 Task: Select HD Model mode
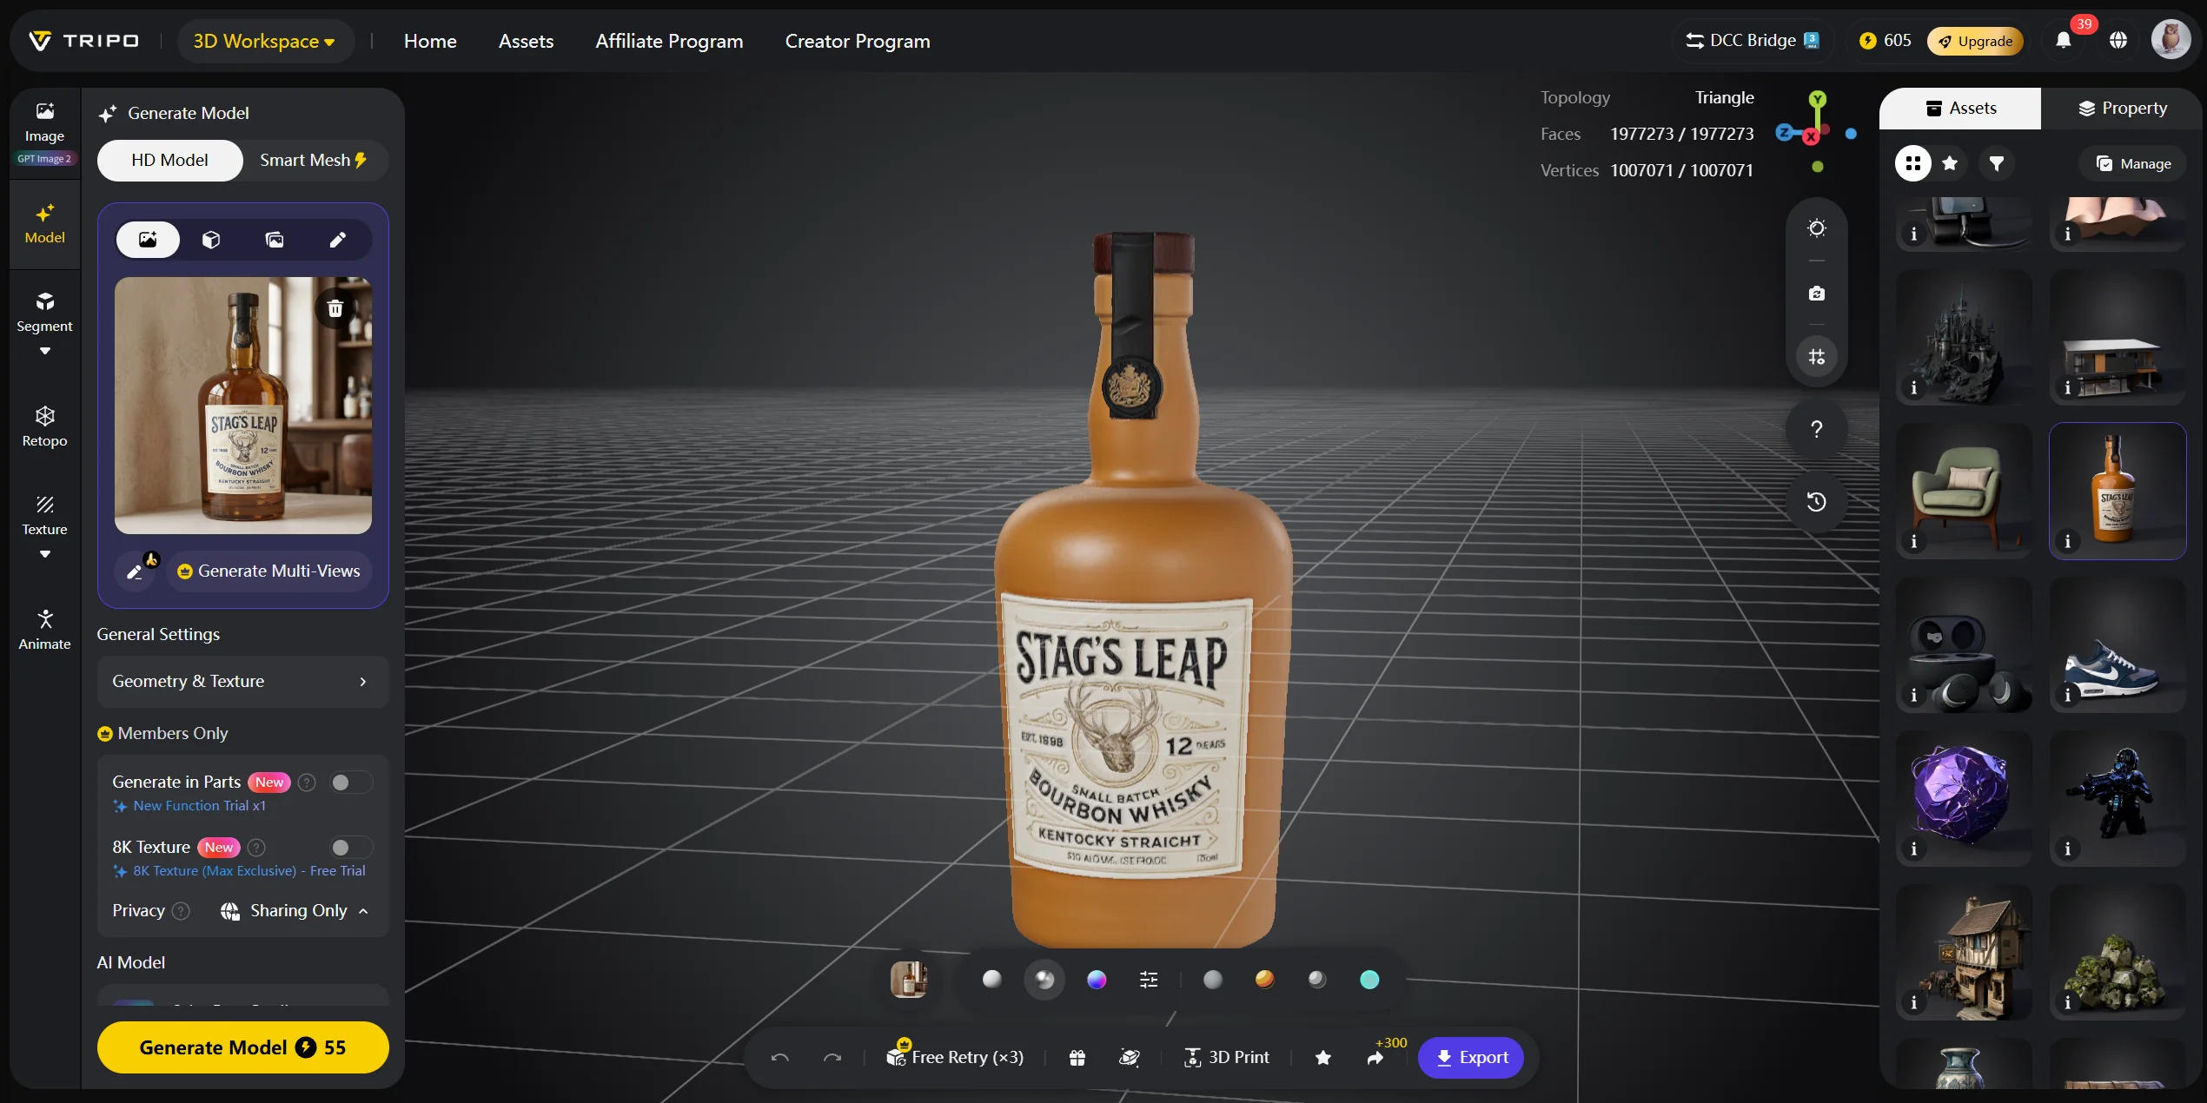169,160
